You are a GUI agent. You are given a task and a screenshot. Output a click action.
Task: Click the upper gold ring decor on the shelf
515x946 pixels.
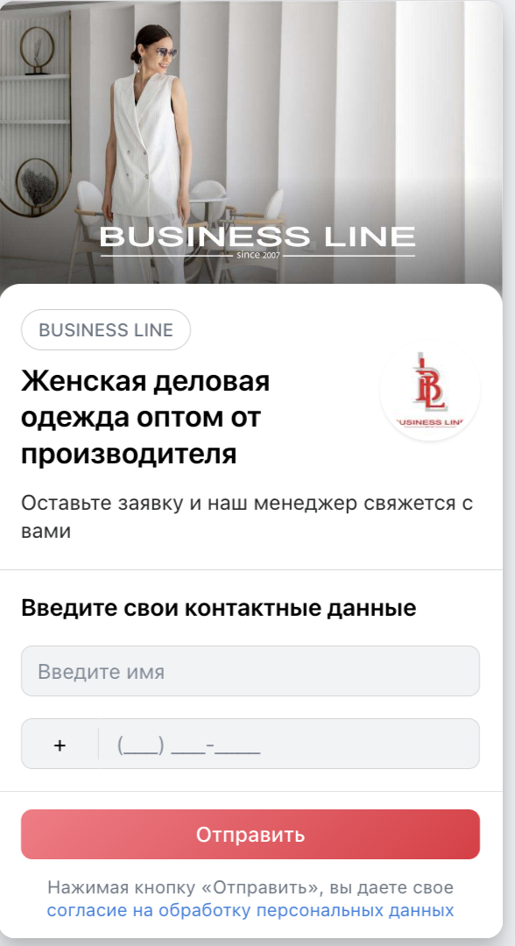[x=38, y=49]
